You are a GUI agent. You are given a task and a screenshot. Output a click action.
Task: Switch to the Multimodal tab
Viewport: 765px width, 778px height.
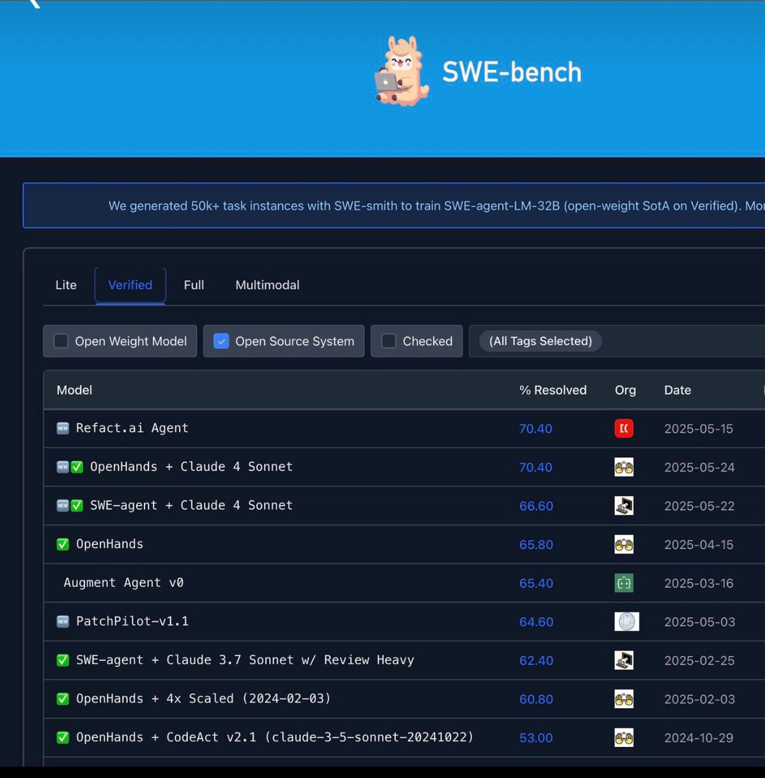click(x=267, y=285)
